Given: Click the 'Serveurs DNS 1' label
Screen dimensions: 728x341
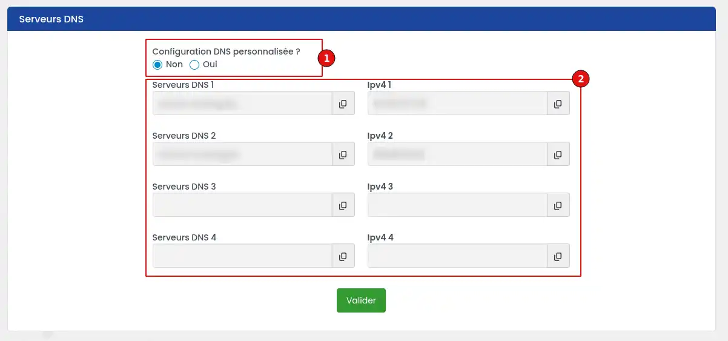Looking at the screenshot, I should click(x=183, y=85).
